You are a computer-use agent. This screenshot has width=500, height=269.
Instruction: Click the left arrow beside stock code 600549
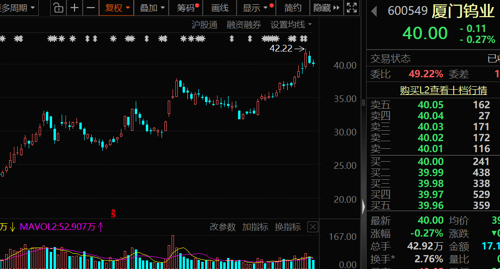374,11
